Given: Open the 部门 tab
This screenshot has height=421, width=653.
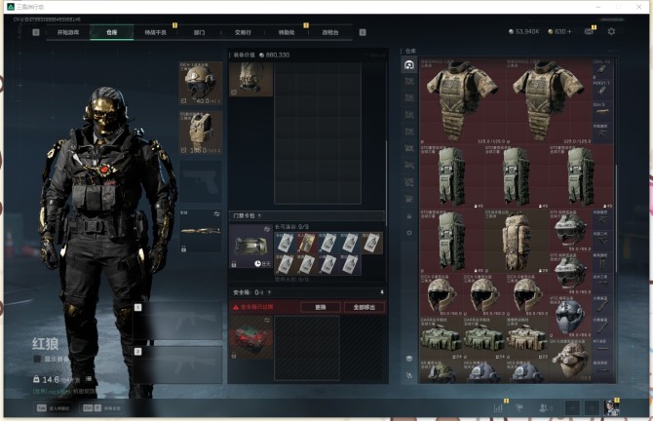Looking at the screenshot, I should pos(199,32).
